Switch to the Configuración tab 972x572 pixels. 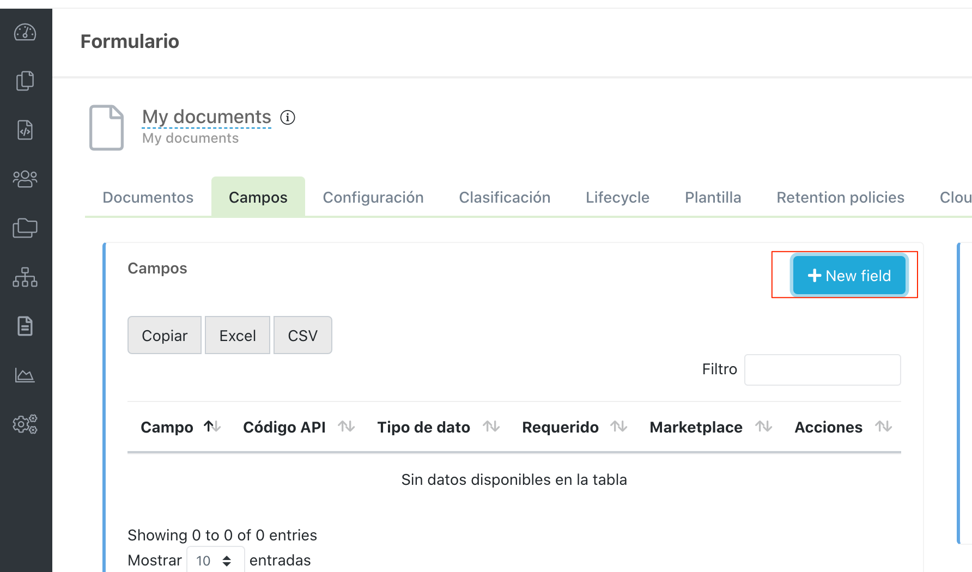pyautogui.click(x=373, y=197)
